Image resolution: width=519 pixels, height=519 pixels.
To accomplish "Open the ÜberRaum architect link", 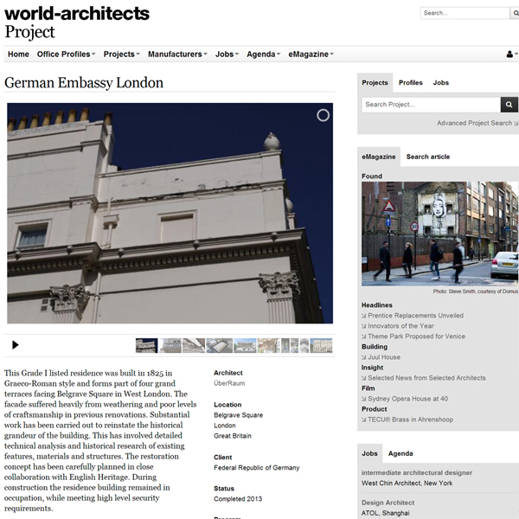I will 229,383.
